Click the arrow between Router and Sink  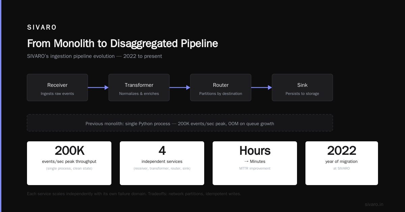[262, 87]
